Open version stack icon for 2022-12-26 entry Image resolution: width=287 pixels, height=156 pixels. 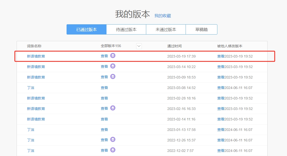click(x=113, y=140)
